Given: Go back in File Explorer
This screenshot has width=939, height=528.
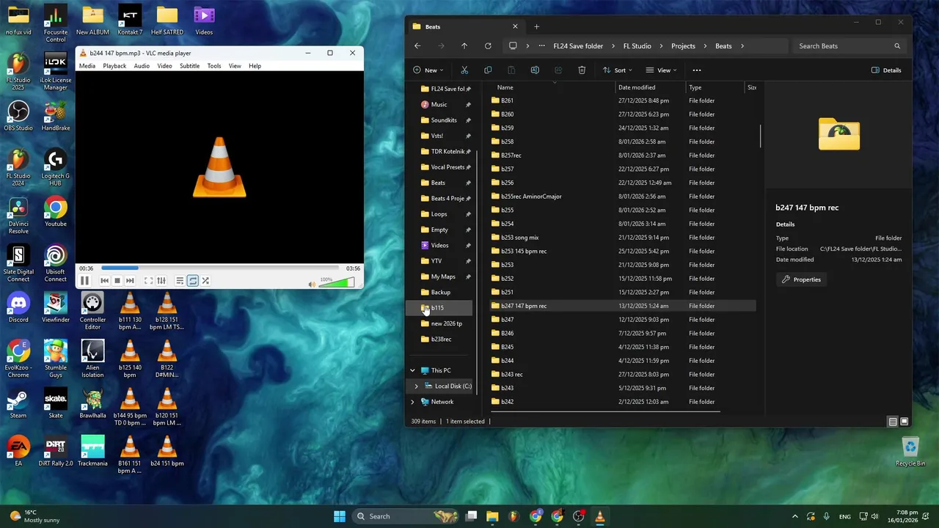Looking at the screenshot, I should pos(417,46).
